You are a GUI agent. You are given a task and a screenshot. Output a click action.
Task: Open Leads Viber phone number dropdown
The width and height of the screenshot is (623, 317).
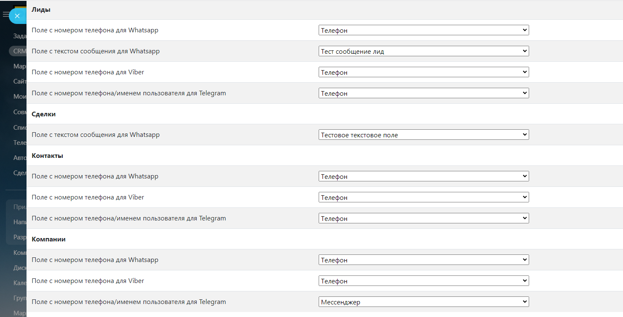tap(423, 72)
